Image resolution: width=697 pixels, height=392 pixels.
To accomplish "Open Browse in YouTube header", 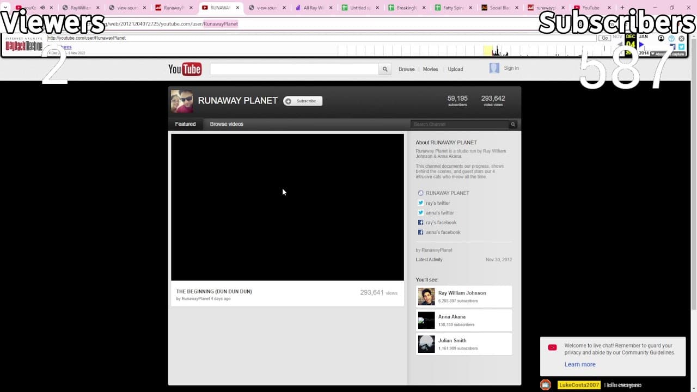I will [406, 69].
